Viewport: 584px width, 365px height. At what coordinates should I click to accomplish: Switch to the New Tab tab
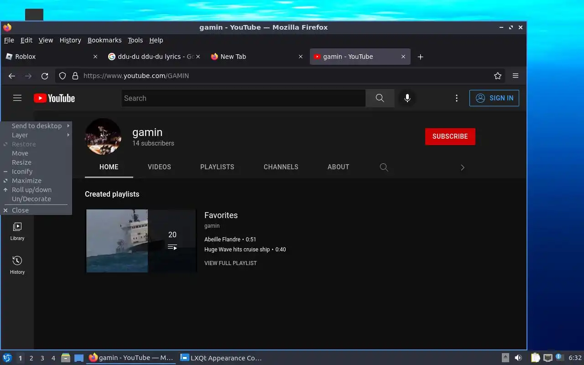pyautogui.click(x=257, y=57)
